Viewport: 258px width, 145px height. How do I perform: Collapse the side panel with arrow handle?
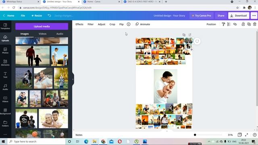click(x=73, y=79)
